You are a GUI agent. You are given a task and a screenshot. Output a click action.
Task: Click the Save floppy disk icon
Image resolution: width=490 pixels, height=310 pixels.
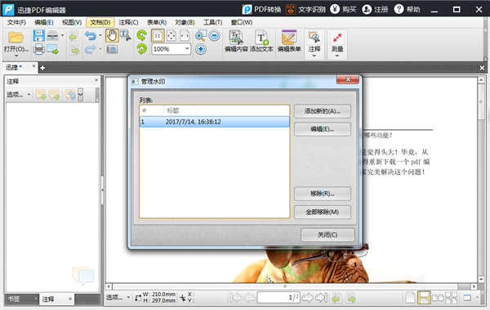point(38,36)
